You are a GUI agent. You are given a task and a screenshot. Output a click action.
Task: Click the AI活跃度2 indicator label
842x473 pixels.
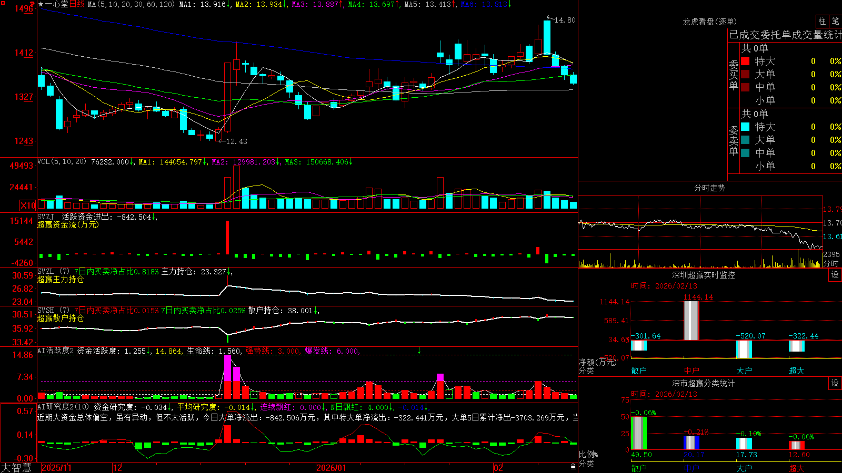[56, 351]
